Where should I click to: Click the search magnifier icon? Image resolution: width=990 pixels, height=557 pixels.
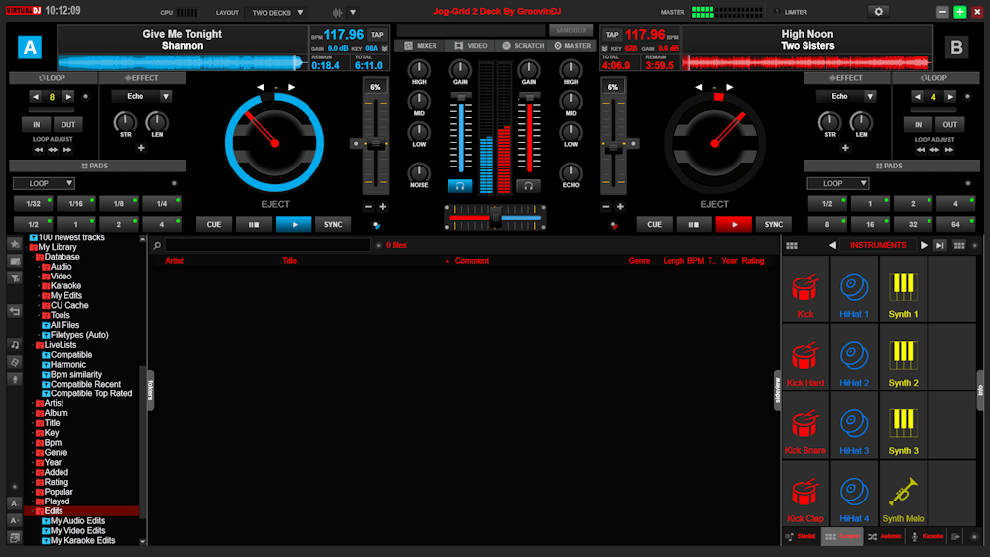tap(157, 245)
